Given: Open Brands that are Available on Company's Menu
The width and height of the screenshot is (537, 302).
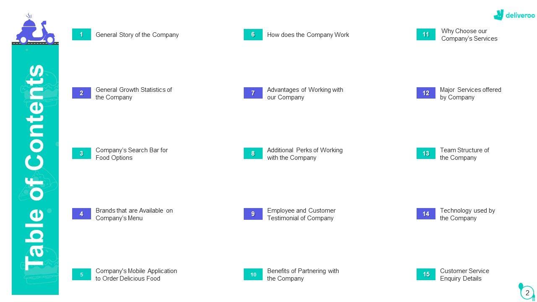Looking at the screenshot, I should [134, 214].
